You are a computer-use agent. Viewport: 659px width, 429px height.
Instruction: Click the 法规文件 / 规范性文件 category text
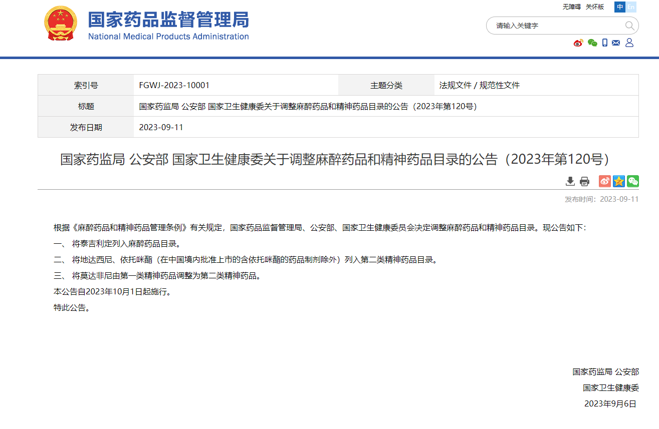tap(480, 85)
